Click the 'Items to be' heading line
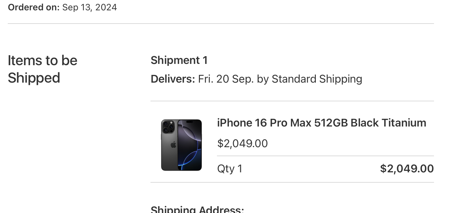 [42, 61]
